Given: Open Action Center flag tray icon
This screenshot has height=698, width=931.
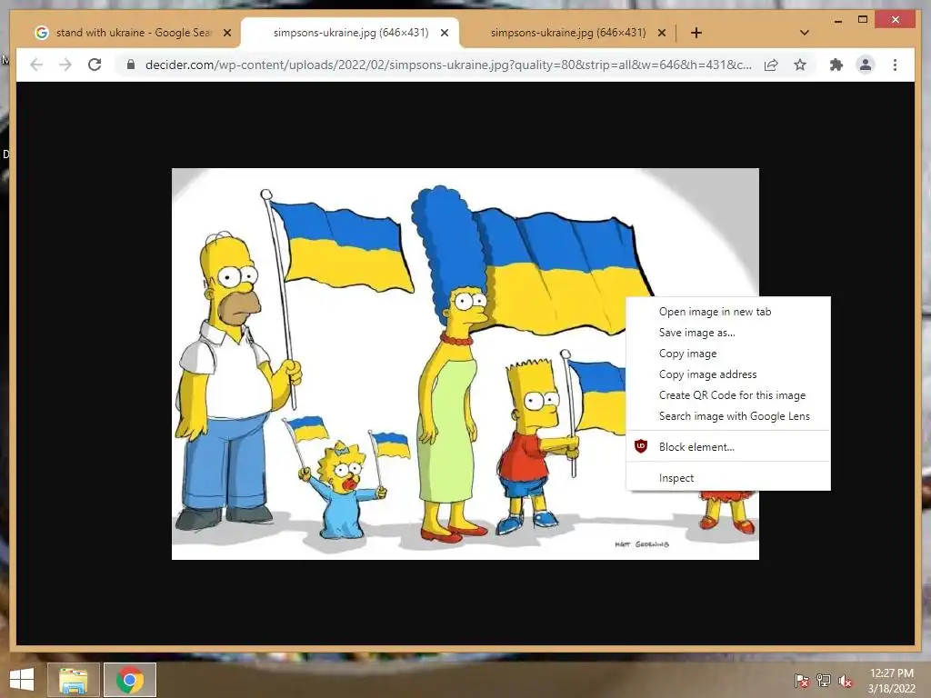Looking at the screenshot, I should (801, 680).
